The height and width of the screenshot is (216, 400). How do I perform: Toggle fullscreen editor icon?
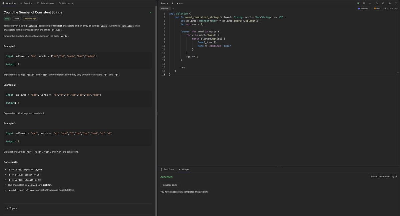tap(396, 3)
